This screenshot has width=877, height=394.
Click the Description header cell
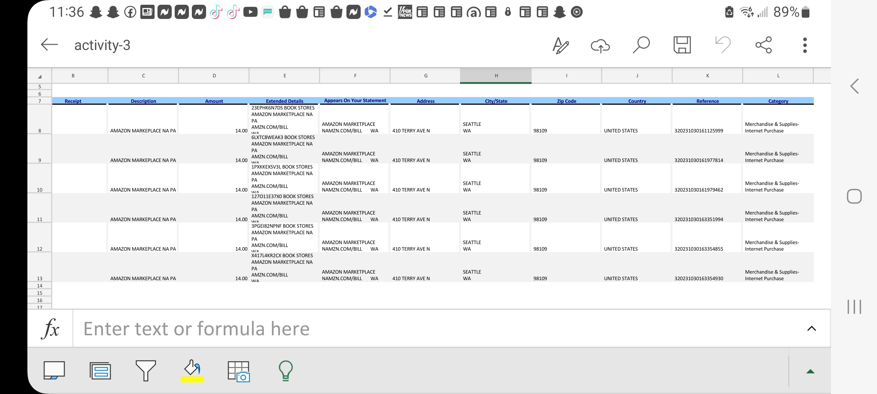click(144, 101)
